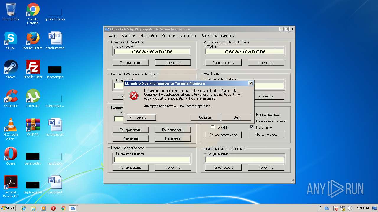378x212 pixels.
Task: Open the Recycle Bin desktop icon
Action: [x=11, y=12]
